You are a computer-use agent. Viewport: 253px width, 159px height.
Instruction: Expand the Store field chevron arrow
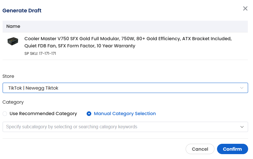pyautogui.click(x=241, y=88)
